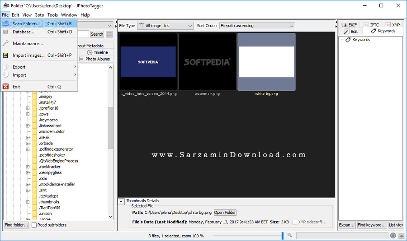Viewport: 407px width, 241px height.
Task: Expand the .mPak folder node
Action: tap(28, 137)
